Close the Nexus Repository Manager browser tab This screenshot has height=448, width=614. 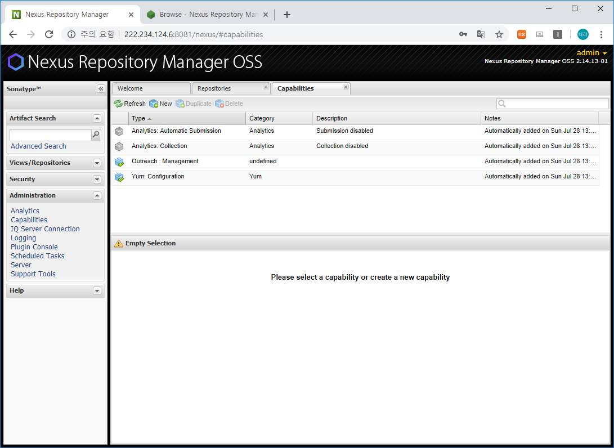[131, 15]
